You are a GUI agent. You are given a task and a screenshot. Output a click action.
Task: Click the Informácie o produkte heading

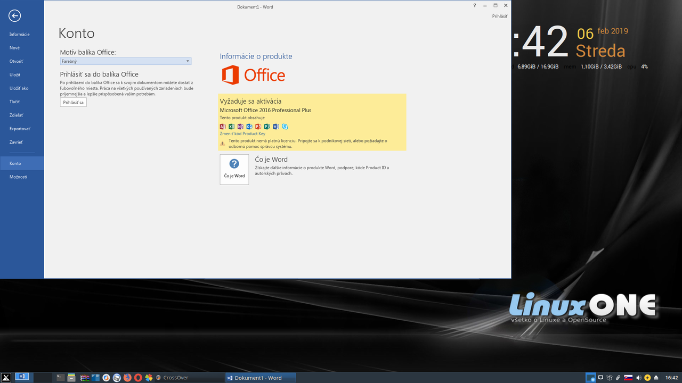(x=256, y=56)
